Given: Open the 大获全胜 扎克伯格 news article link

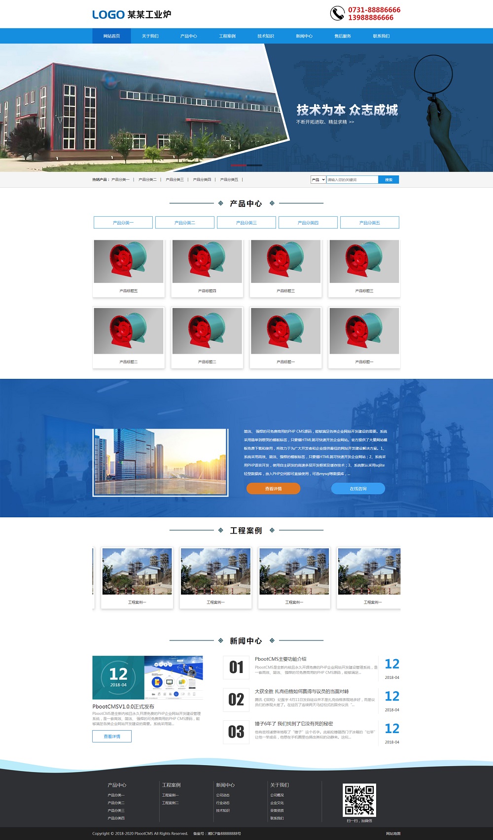Looking at the screenshot, I should tap(302, 691).
